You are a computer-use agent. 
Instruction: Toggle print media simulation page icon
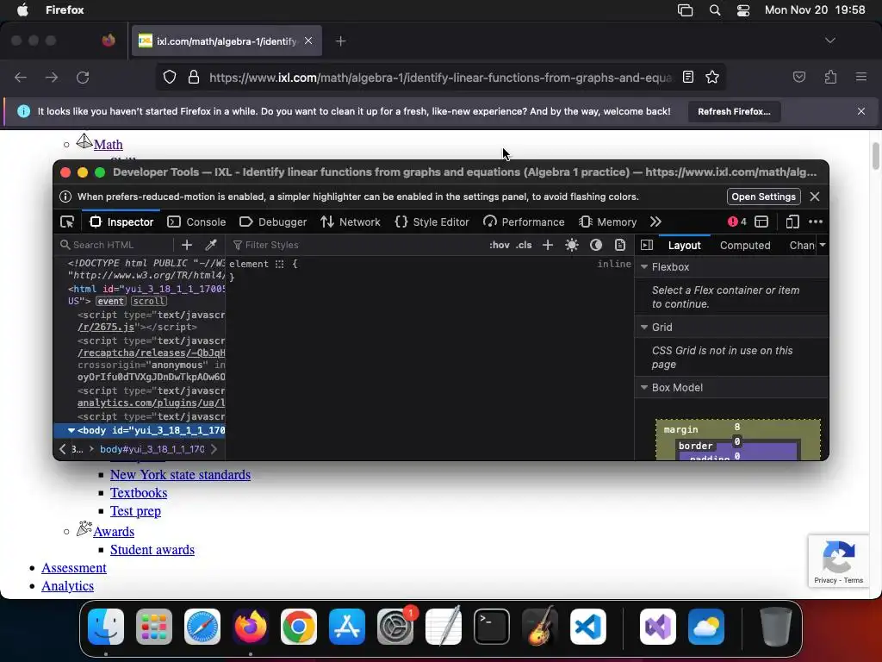pos(620,245)
